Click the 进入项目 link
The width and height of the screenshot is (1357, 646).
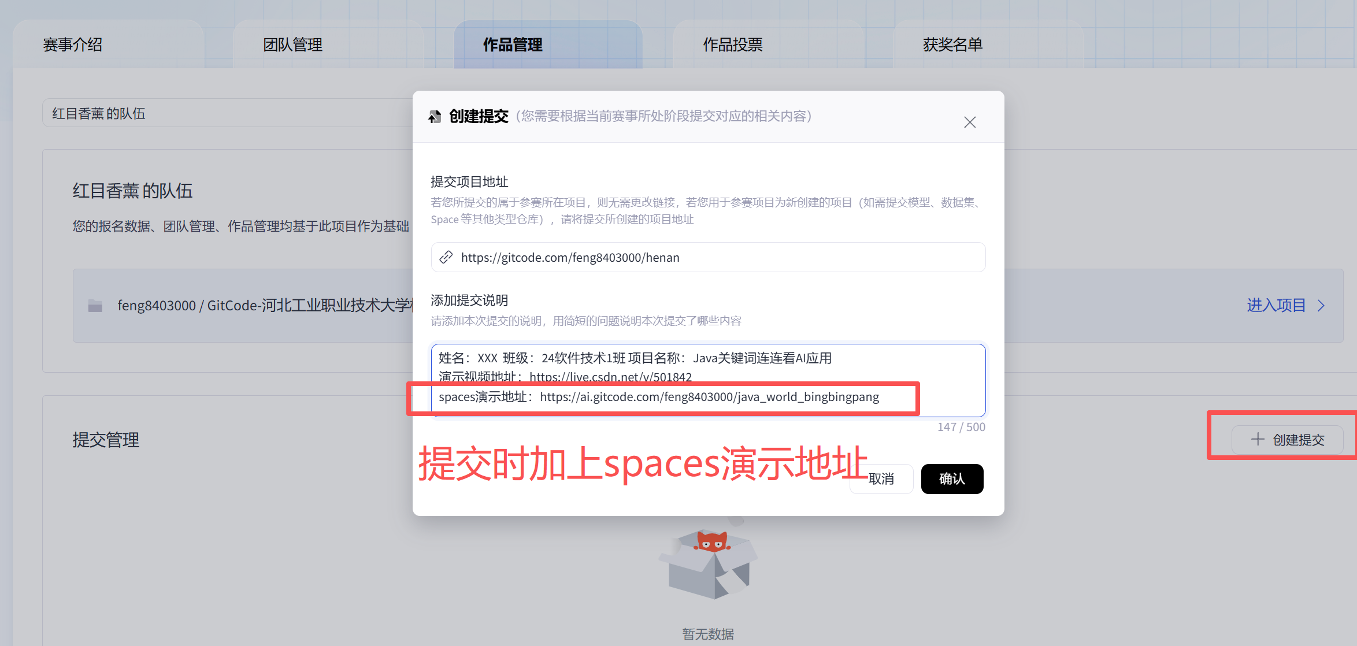point(1276,306)
